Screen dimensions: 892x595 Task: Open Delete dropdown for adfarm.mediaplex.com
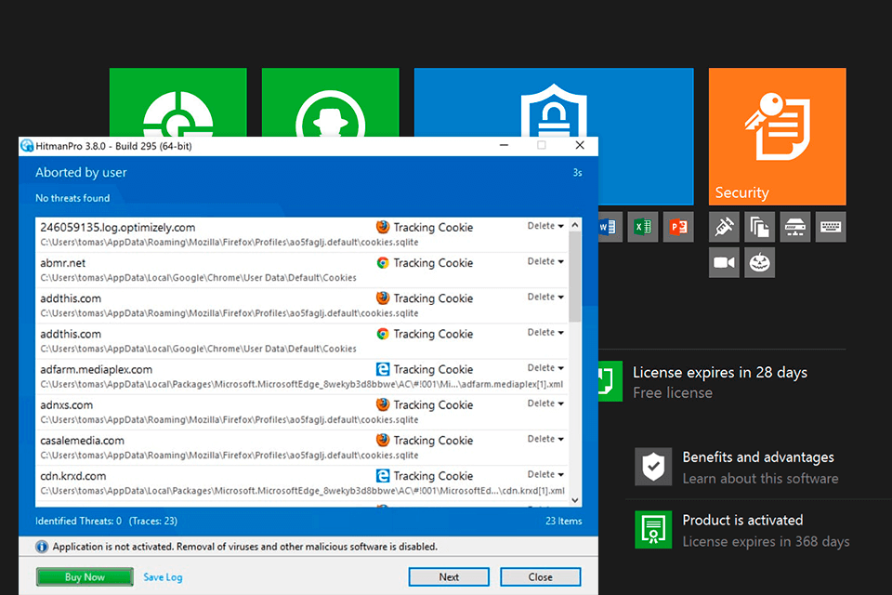click(x=545, y=368)
